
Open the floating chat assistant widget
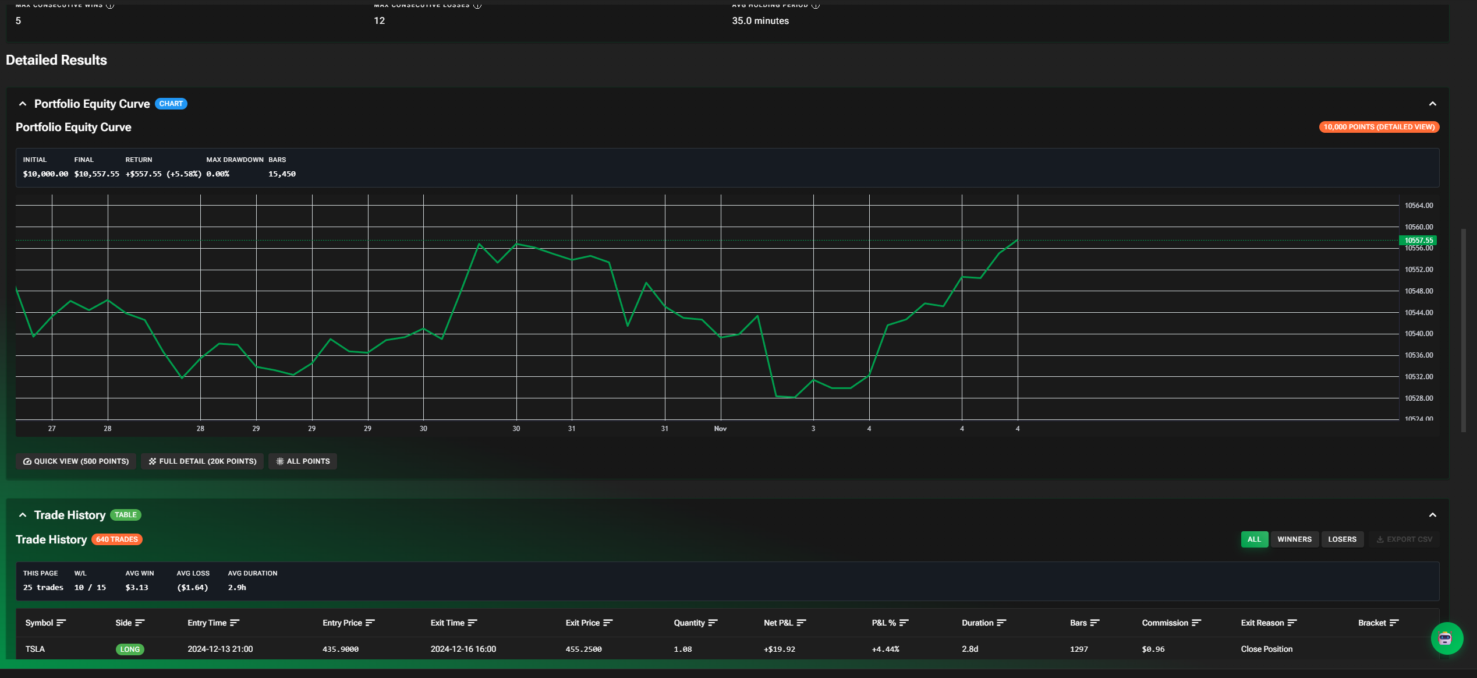(1447, 638)
